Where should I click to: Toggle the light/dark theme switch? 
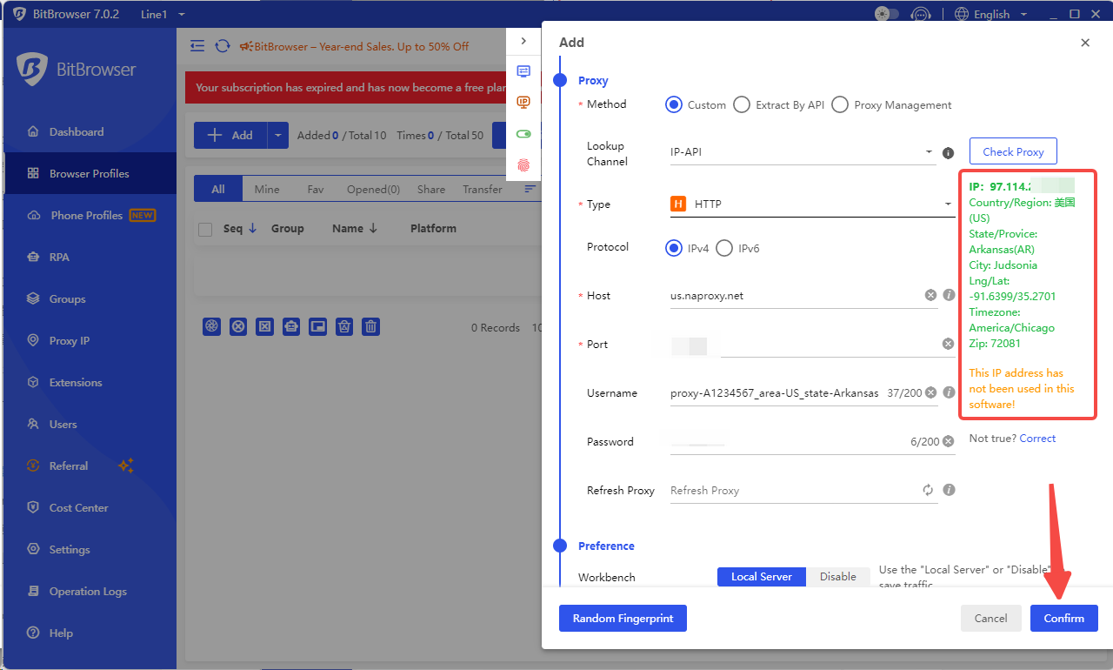click(887, 14)
